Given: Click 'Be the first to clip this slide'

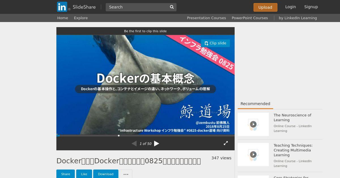Looking at the screenshot, I should coord(145,31).
